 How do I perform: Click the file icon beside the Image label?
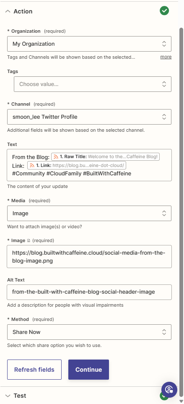click(x=29, y=241)
